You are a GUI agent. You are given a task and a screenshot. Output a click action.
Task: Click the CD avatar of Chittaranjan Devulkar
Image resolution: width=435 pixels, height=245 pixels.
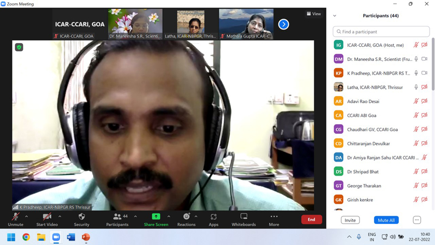(x=338, y=143)
